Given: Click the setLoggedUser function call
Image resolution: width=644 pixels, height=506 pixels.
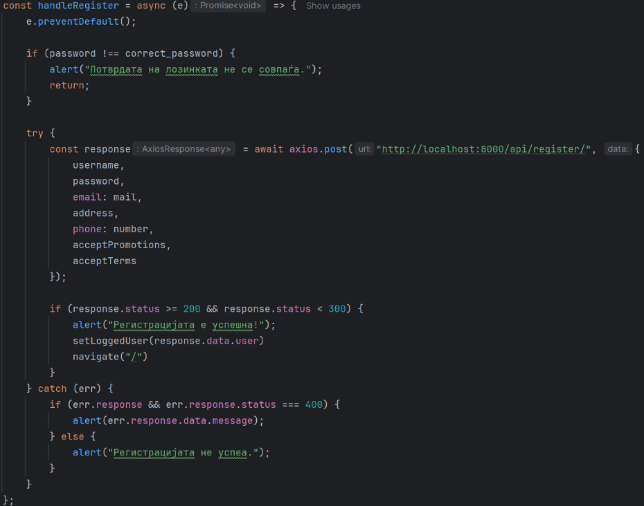Looking at the screenshot, I should click(110, 341).
